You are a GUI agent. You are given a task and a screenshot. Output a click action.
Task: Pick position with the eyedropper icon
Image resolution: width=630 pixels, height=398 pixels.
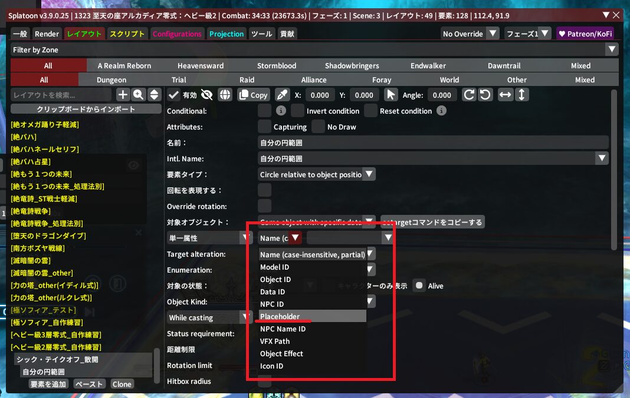[x=282, y=95]
